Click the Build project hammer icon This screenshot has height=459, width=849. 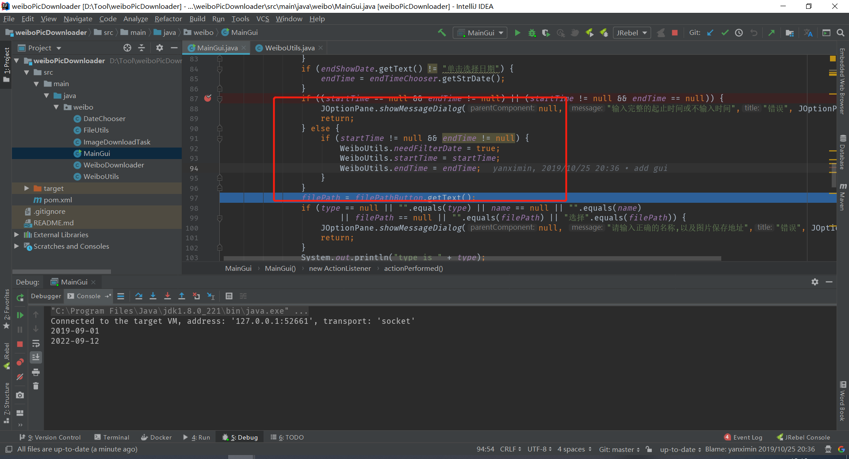[442, 33]
